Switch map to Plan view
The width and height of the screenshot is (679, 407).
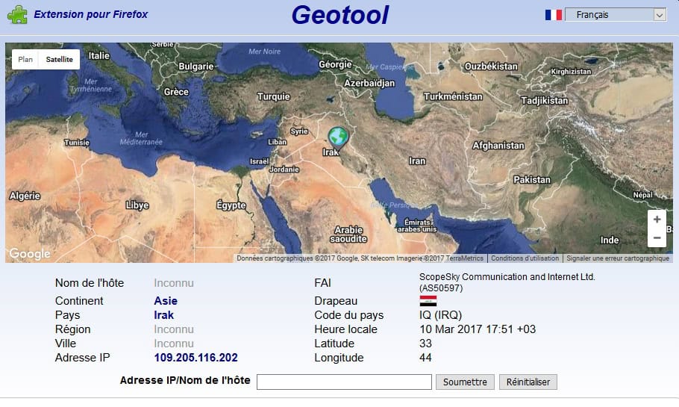(25, 60)
